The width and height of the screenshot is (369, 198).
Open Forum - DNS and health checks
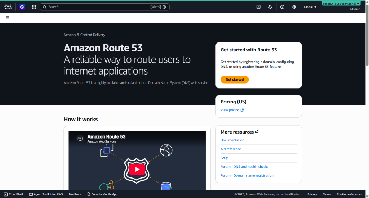pos(244,167)
